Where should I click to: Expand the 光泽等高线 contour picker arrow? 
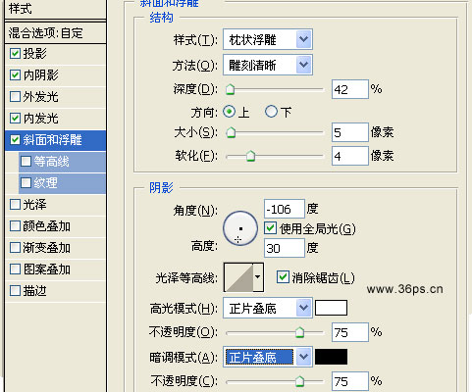click(x=258, y=277)
